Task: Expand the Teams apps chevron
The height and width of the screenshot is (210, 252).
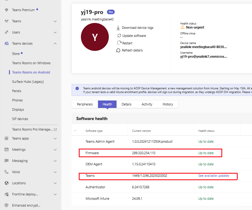Action: [x=55, y=138]
